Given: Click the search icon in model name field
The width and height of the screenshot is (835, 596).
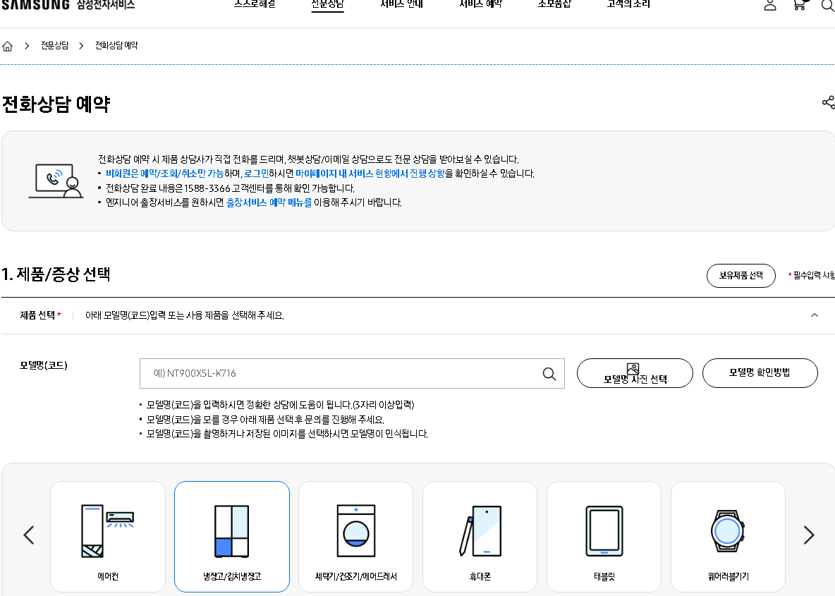Looking at the screenshot, I should pos(549,374).
